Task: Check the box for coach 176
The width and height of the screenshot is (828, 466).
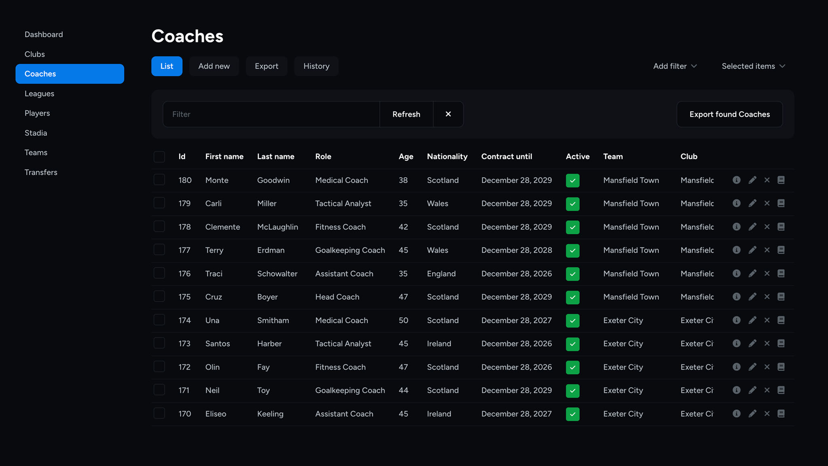Action: click(x=159, y=273)
